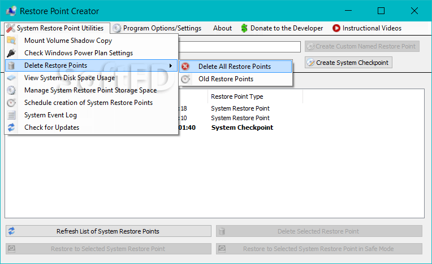Image resolution: width=432 pixels, height=264 pixels.
Task: Click the log sheet icon beside System Event Log
Action: coord(11,115)
